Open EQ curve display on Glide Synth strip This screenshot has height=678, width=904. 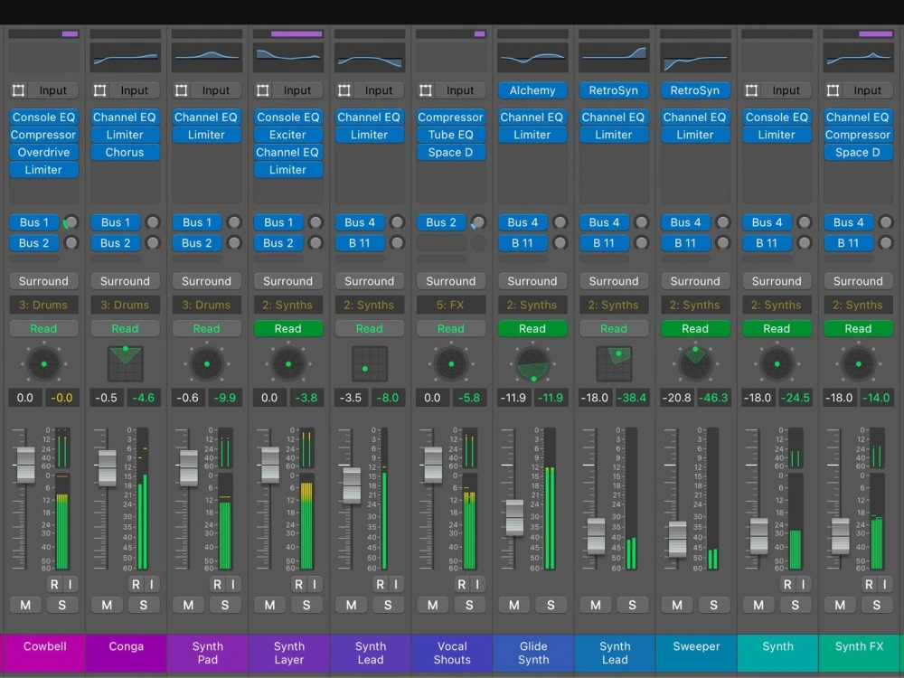click(x=532, y=57)
